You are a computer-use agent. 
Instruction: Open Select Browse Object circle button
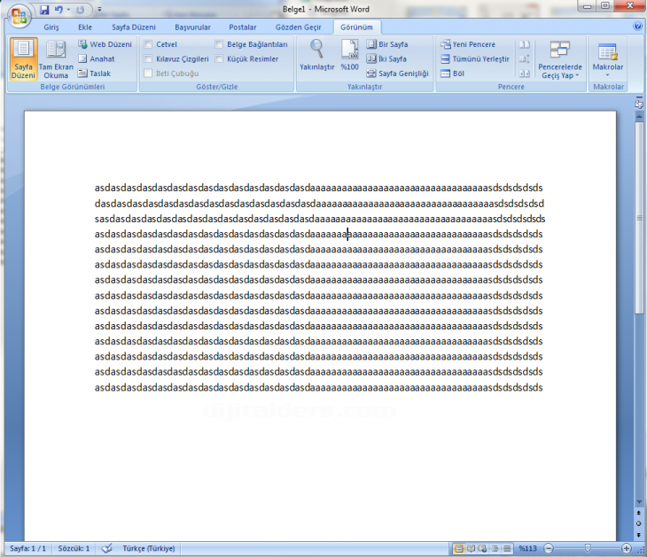[639, 523]
